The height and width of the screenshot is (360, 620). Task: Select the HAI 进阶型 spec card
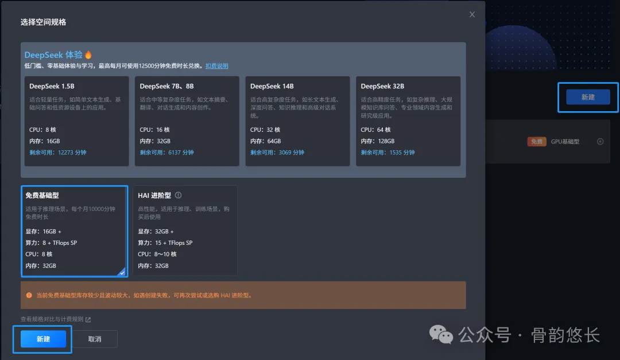(185, 230)
